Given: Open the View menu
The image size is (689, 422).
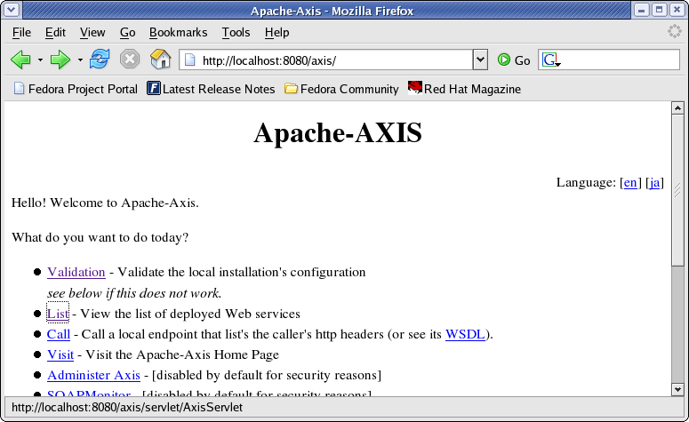Looking at the screenshot, I should (92, 33).
